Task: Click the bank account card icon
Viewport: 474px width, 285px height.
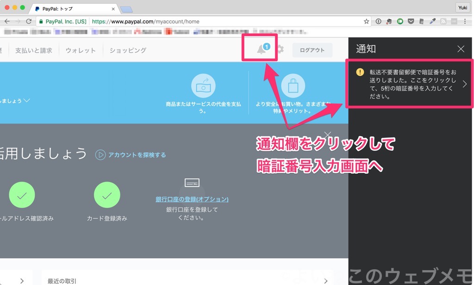Action: 192,183
